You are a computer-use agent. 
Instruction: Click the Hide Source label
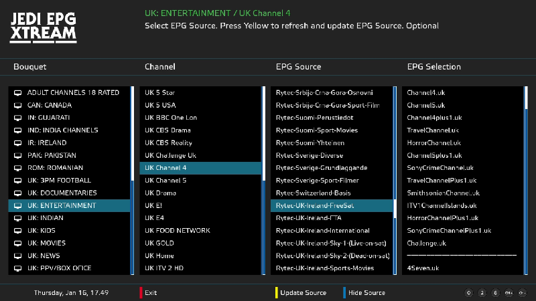(x=366, y=293)
